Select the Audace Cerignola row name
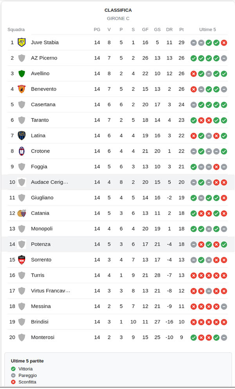 click(x=50, y=182)
